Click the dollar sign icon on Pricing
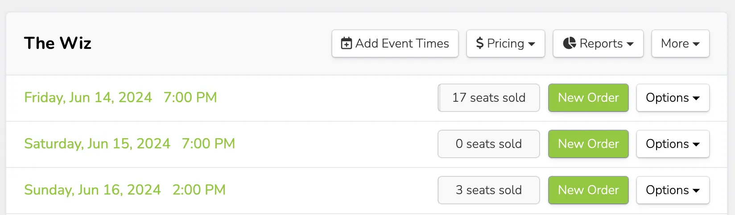Screen dimensions: 735x215 point(480,43)
